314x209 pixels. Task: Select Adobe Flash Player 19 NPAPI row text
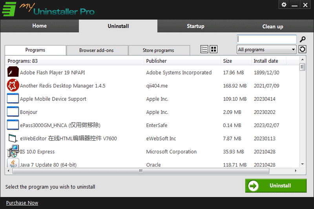point(53,73)
